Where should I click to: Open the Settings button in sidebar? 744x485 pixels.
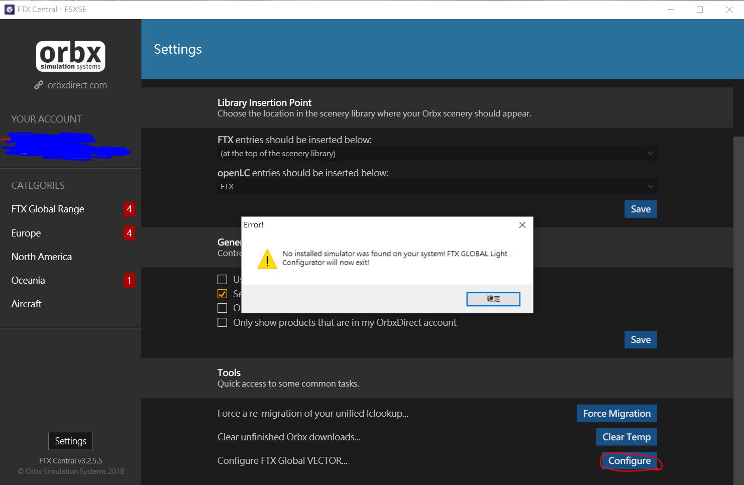tap(70, 441)
